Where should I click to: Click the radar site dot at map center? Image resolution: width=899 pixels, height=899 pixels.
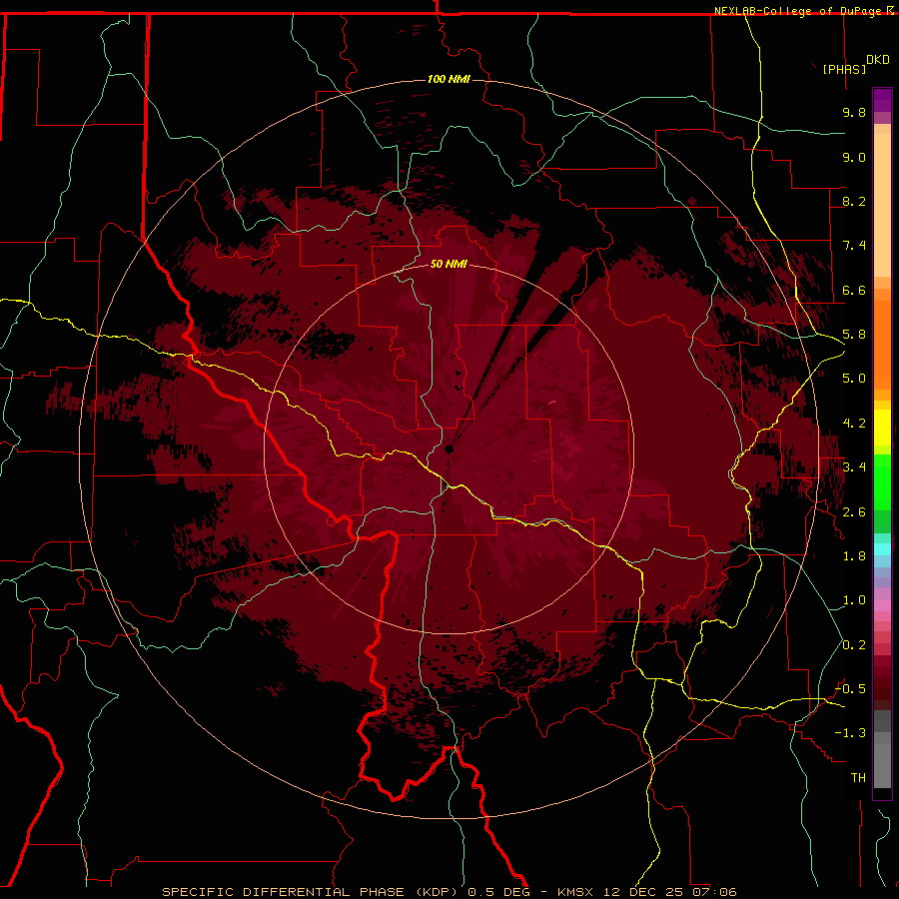point(449,449)
